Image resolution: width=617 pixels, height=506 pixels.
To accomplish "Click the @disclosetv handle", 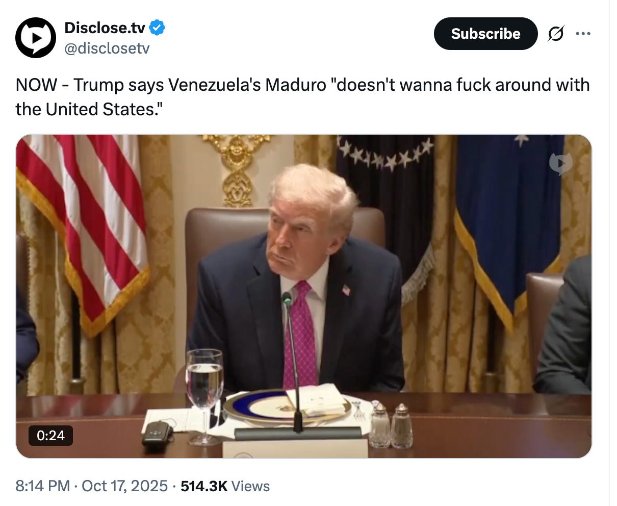I will [x=107, y=48].
